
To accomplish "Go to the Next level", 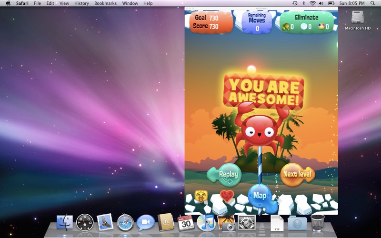I will 298,174.
